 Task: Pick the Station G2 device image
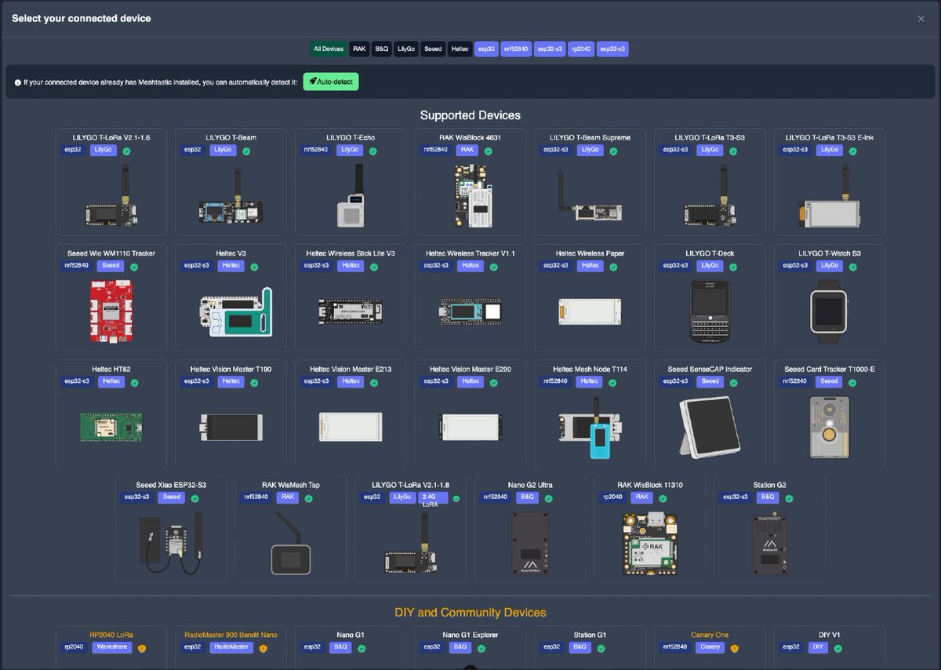[x=768, y=542]
